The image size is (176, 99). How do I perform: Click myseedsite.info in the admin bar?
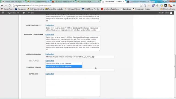coord(13,13)
